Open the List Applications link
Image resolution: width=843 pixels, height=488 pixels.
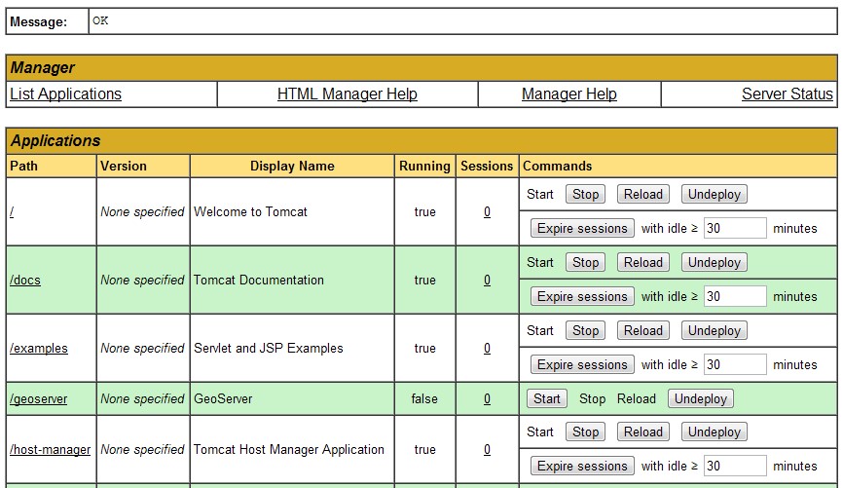point(65,94)
